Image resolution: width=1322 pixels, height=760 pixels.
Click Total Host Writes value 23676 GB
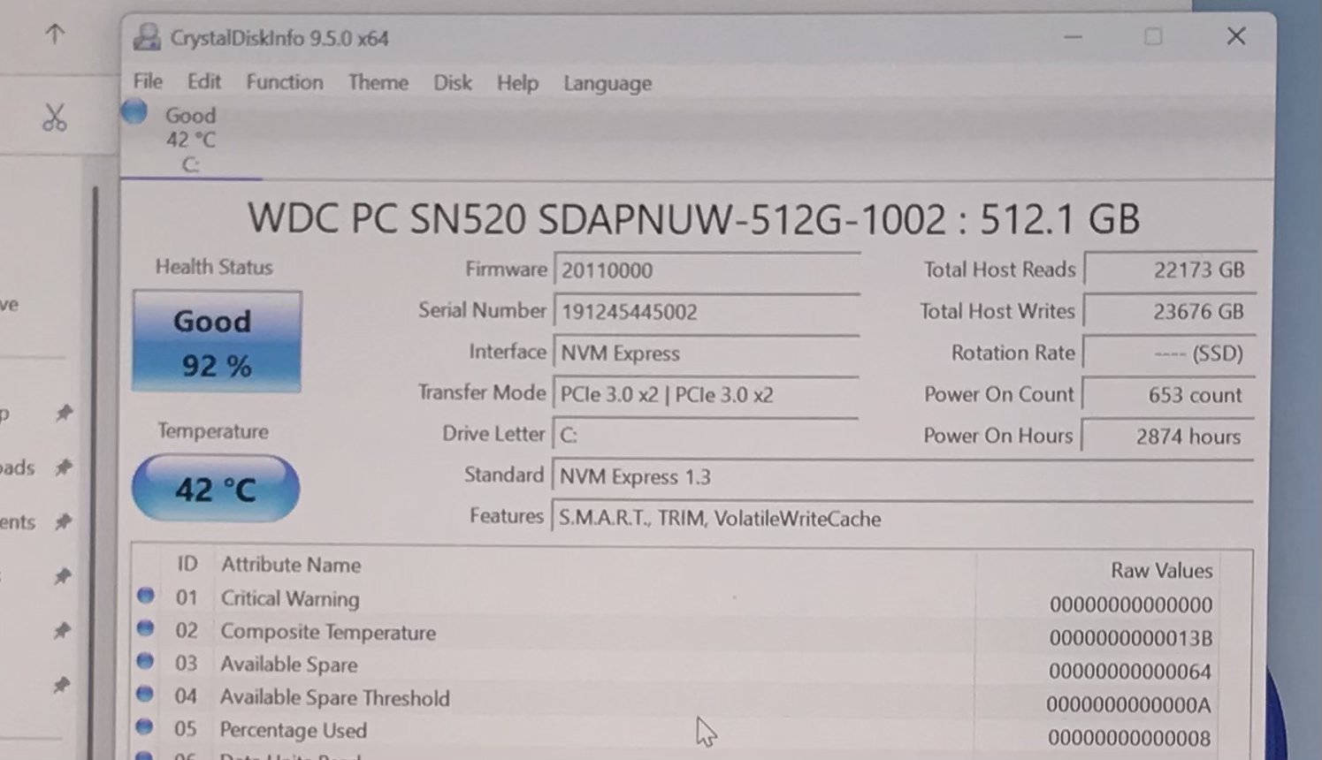1169,311
